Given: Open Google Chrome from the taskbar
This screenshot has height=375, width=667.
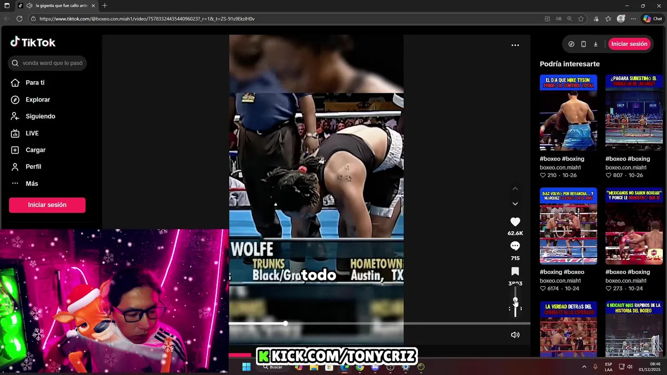Looking at the screenshot, I should 360,367.
